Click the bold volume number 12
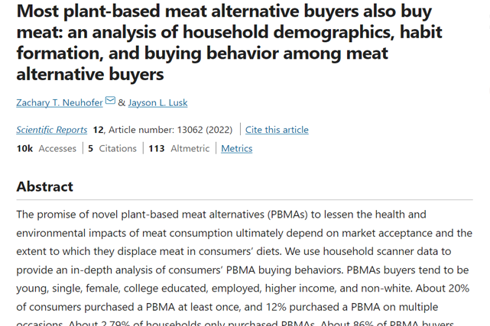Viewport: 490px width, 326px height. click(x=98, y=130)
